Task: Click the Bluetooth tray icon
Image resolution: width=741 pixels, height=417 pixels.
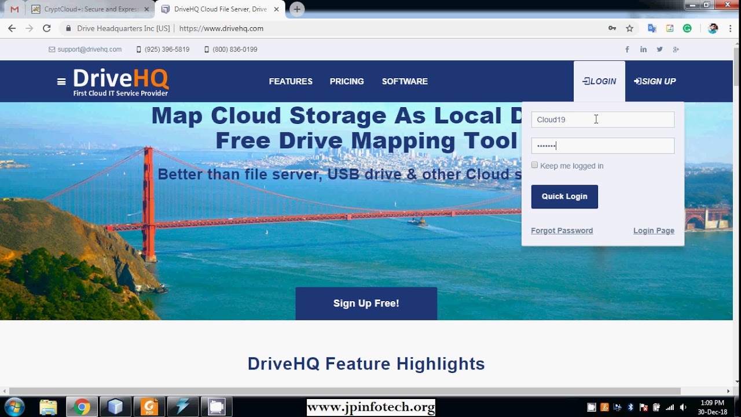Action: pos(631,407)
